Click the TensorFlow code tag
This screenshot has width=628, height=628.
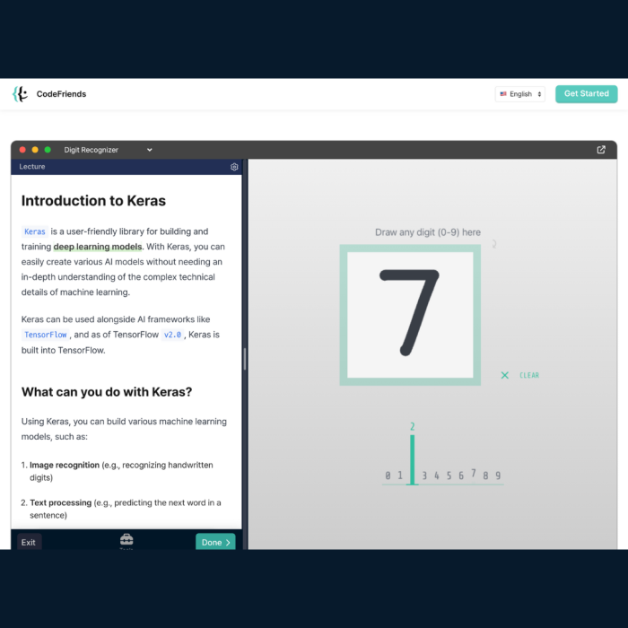[45, 335]
